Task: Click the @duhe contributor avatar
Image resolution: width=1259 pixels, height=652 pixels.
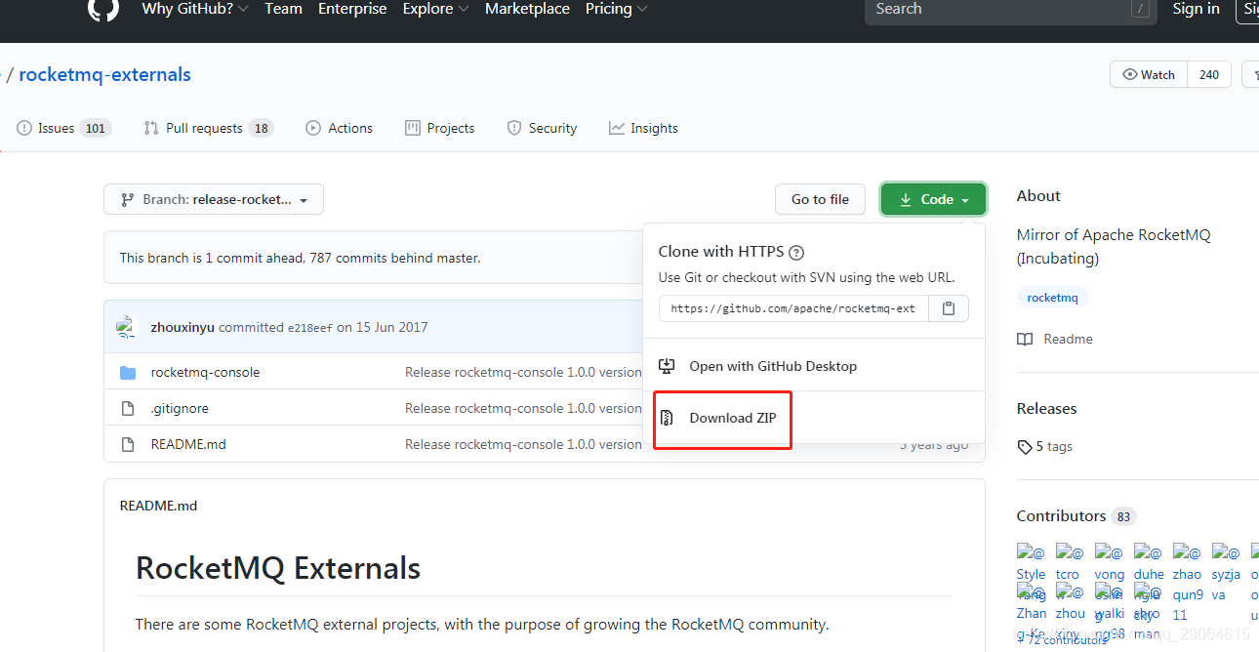Action: [x=1148, y=560]
